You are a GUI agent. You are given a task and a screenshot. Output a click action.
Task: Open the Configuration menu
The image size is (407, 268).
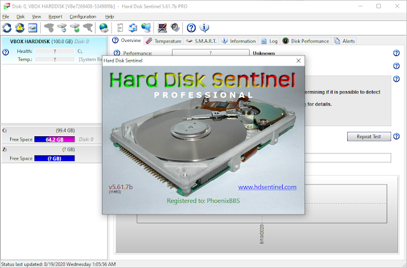point(83,17)
